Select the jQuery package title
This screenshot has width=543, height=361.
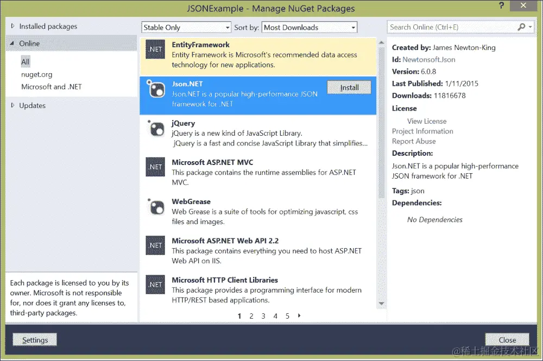(183, 123)
